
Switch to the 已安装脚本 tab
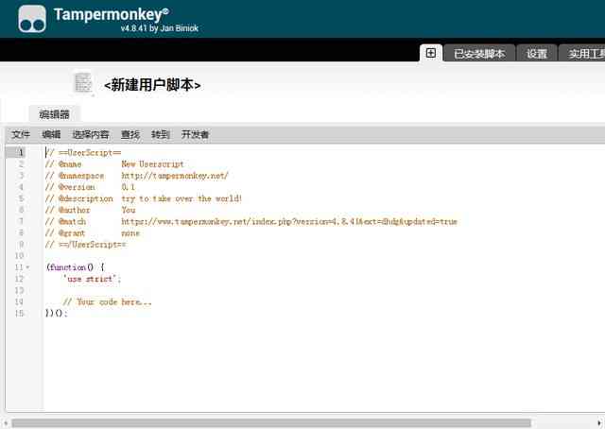479,54
